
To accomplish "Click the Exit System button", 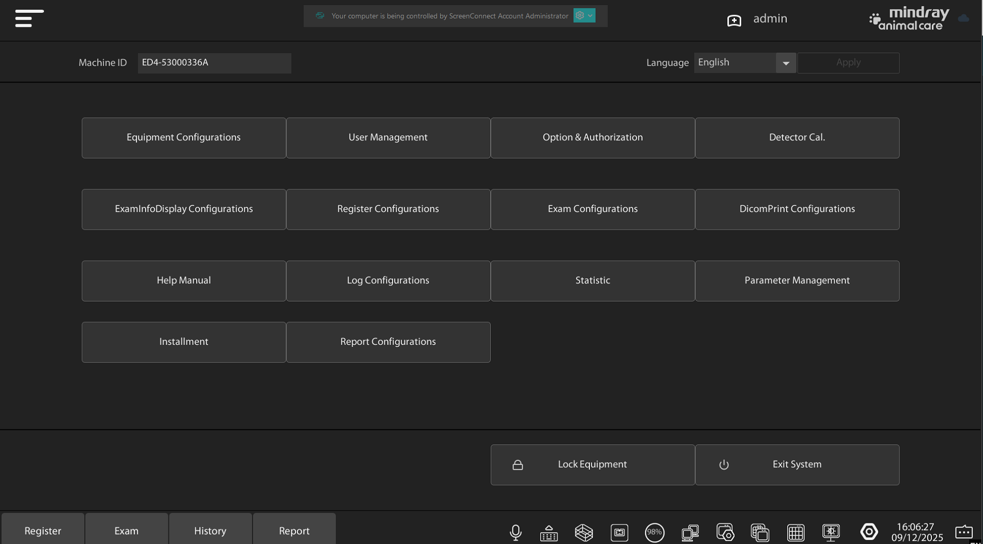I will pos(798,465).
